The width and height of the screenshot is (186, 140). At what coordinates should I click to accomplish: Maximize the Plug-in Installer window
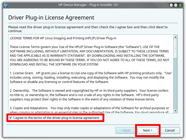pos(176,5)
